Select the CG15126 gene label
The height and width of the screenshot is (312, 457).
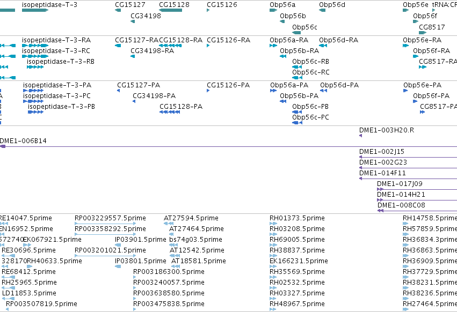(222, 5)
